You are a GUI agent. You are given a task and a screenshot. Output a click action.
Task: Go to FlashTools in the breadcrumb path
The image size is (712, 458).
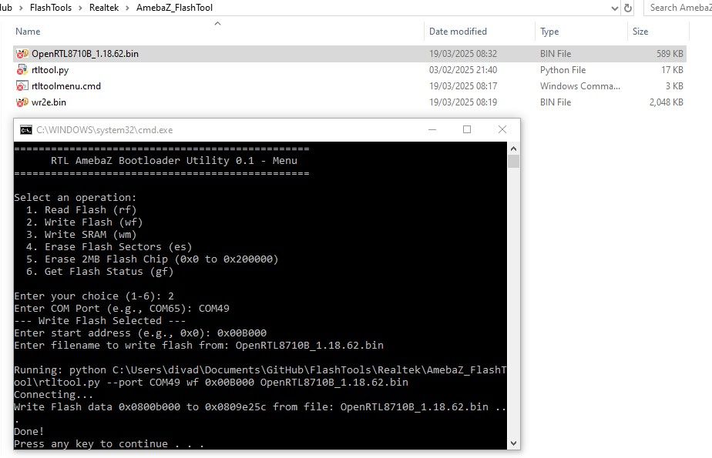[x=51, y=8]
